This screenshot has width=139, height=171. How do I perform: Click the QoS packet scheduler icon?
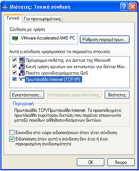click(x=22, y=73)
